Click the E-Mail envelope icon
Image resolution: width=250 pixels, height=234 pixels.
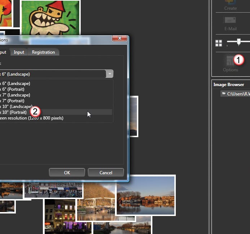[231, 20]
